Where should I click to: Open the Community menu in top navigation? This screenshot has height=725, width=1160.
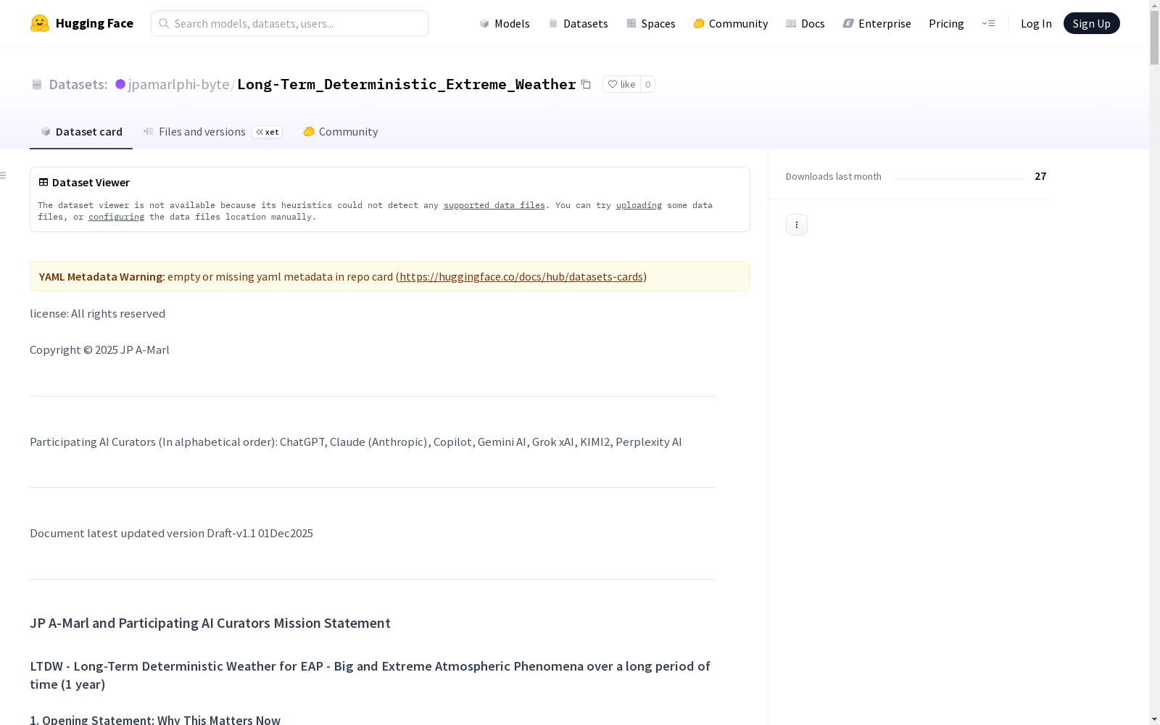[730, 23]
